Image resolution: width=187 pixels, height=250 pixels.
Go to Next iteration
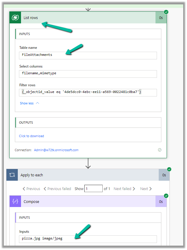146,189
